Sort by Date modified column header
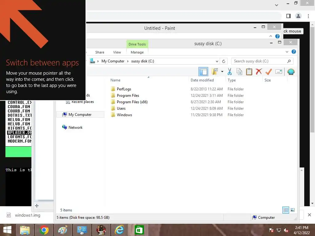The image size is (315, 236). [x=202, y=80]
